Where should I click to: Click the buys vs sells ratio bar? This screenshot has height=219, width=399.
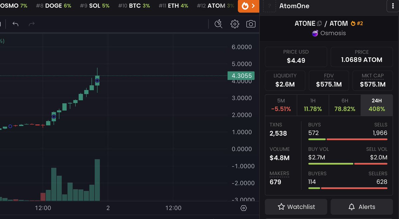348,139
